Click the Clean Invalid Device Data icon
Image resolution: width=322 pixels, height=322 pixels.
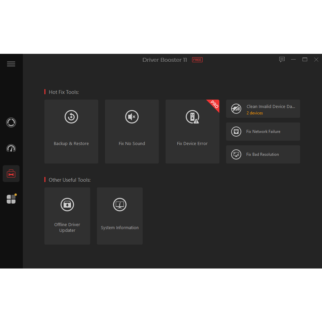[x=236, y=109]
